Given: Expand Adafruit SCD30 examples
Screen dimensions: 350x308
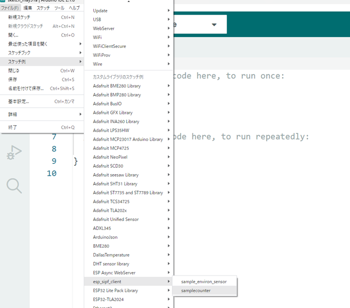Looking at the screenshot, I should pos(129,166).
